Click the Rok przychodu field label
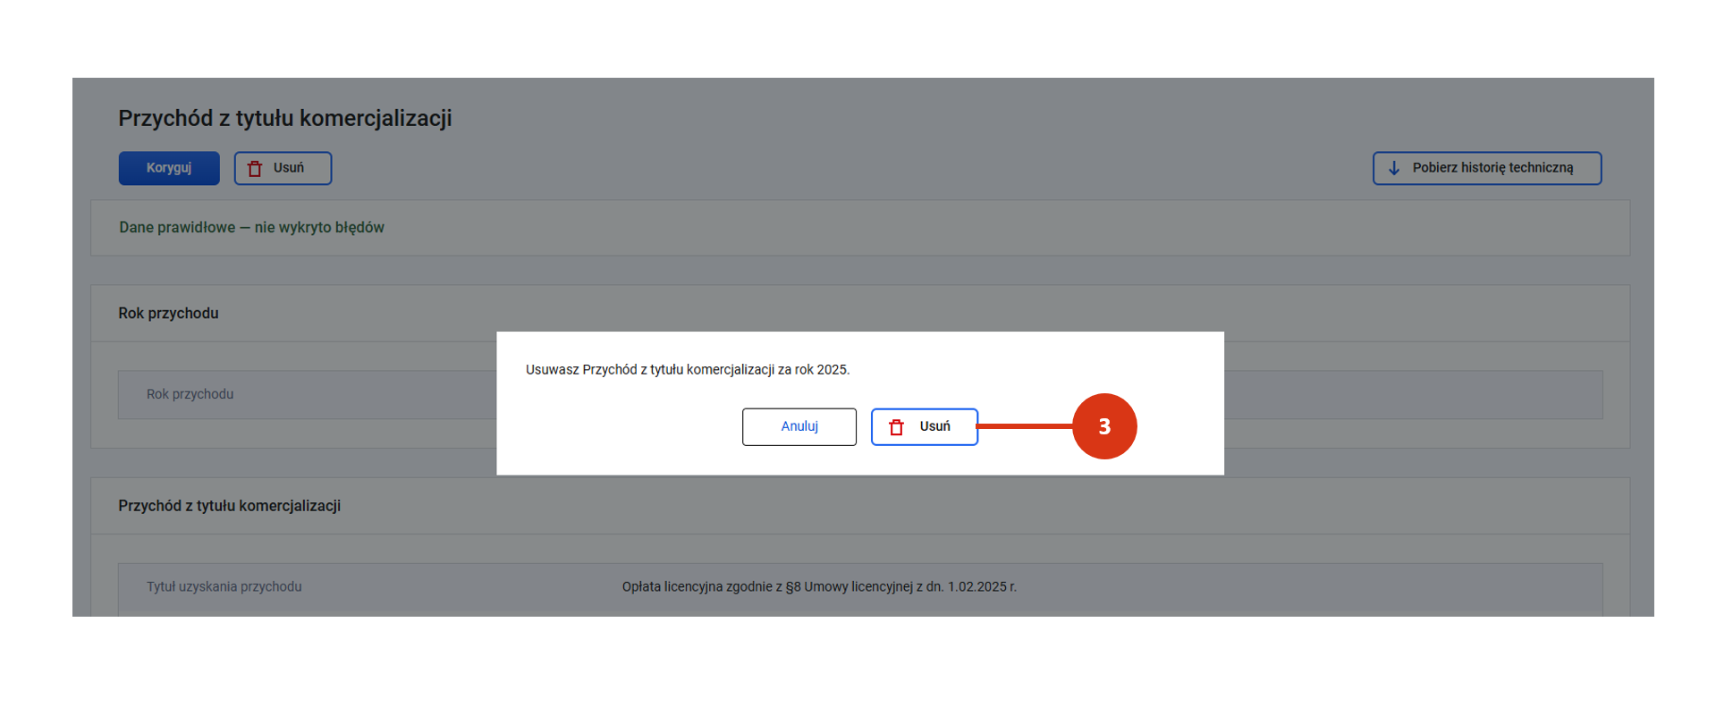The height and width of the screenshot is (715, 1716). (x=190, y=394)
